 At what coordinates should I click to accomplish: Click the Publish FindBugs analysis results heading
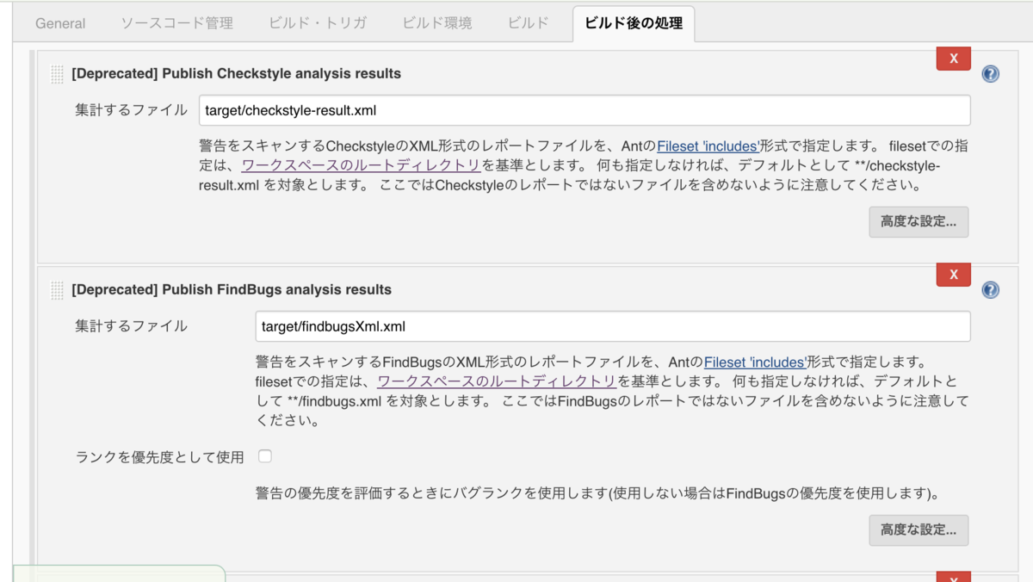232,290
